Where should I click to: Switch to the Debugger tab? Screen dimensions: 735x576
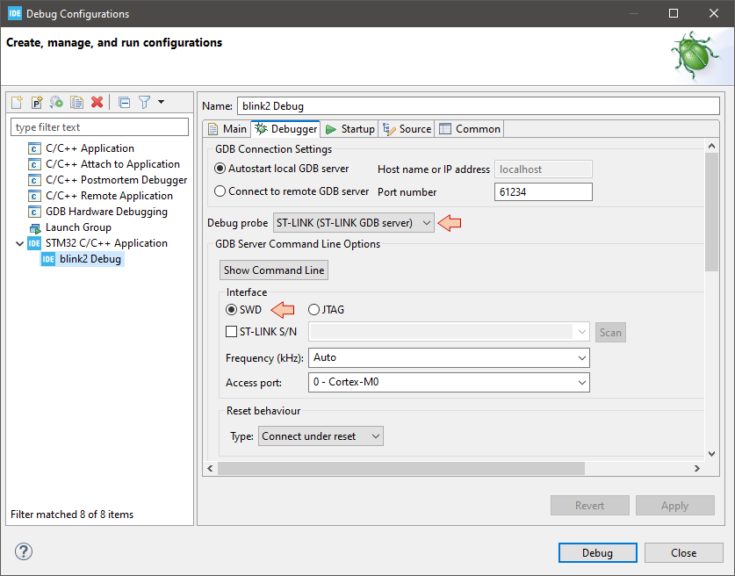tap(286, 129)
